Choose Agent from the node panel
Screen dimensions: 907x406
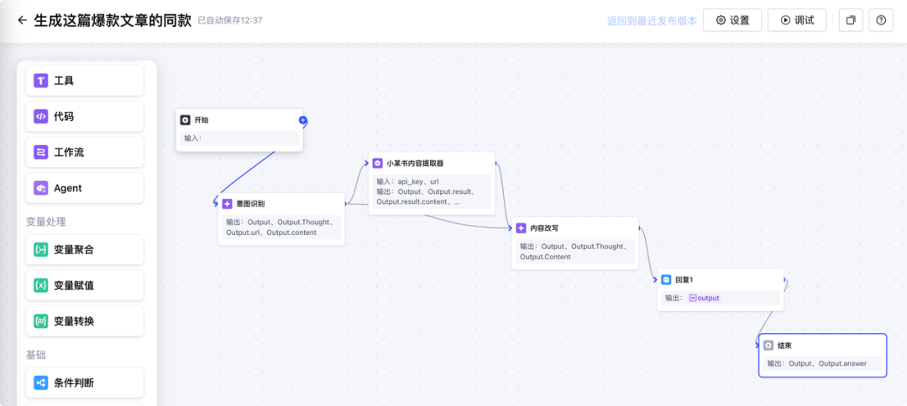pyautogui.click(x=84, y=188)
